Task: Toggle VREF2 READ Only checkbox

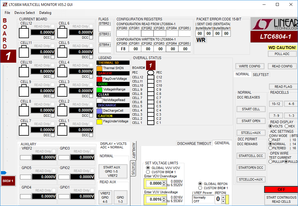Action: 54,151
